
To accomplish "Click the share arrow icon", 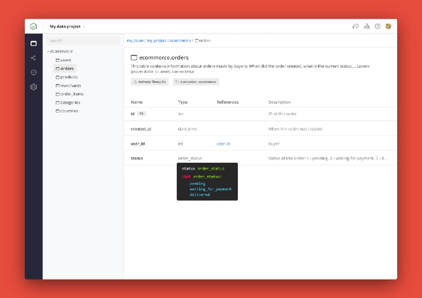I will (355, 26).
